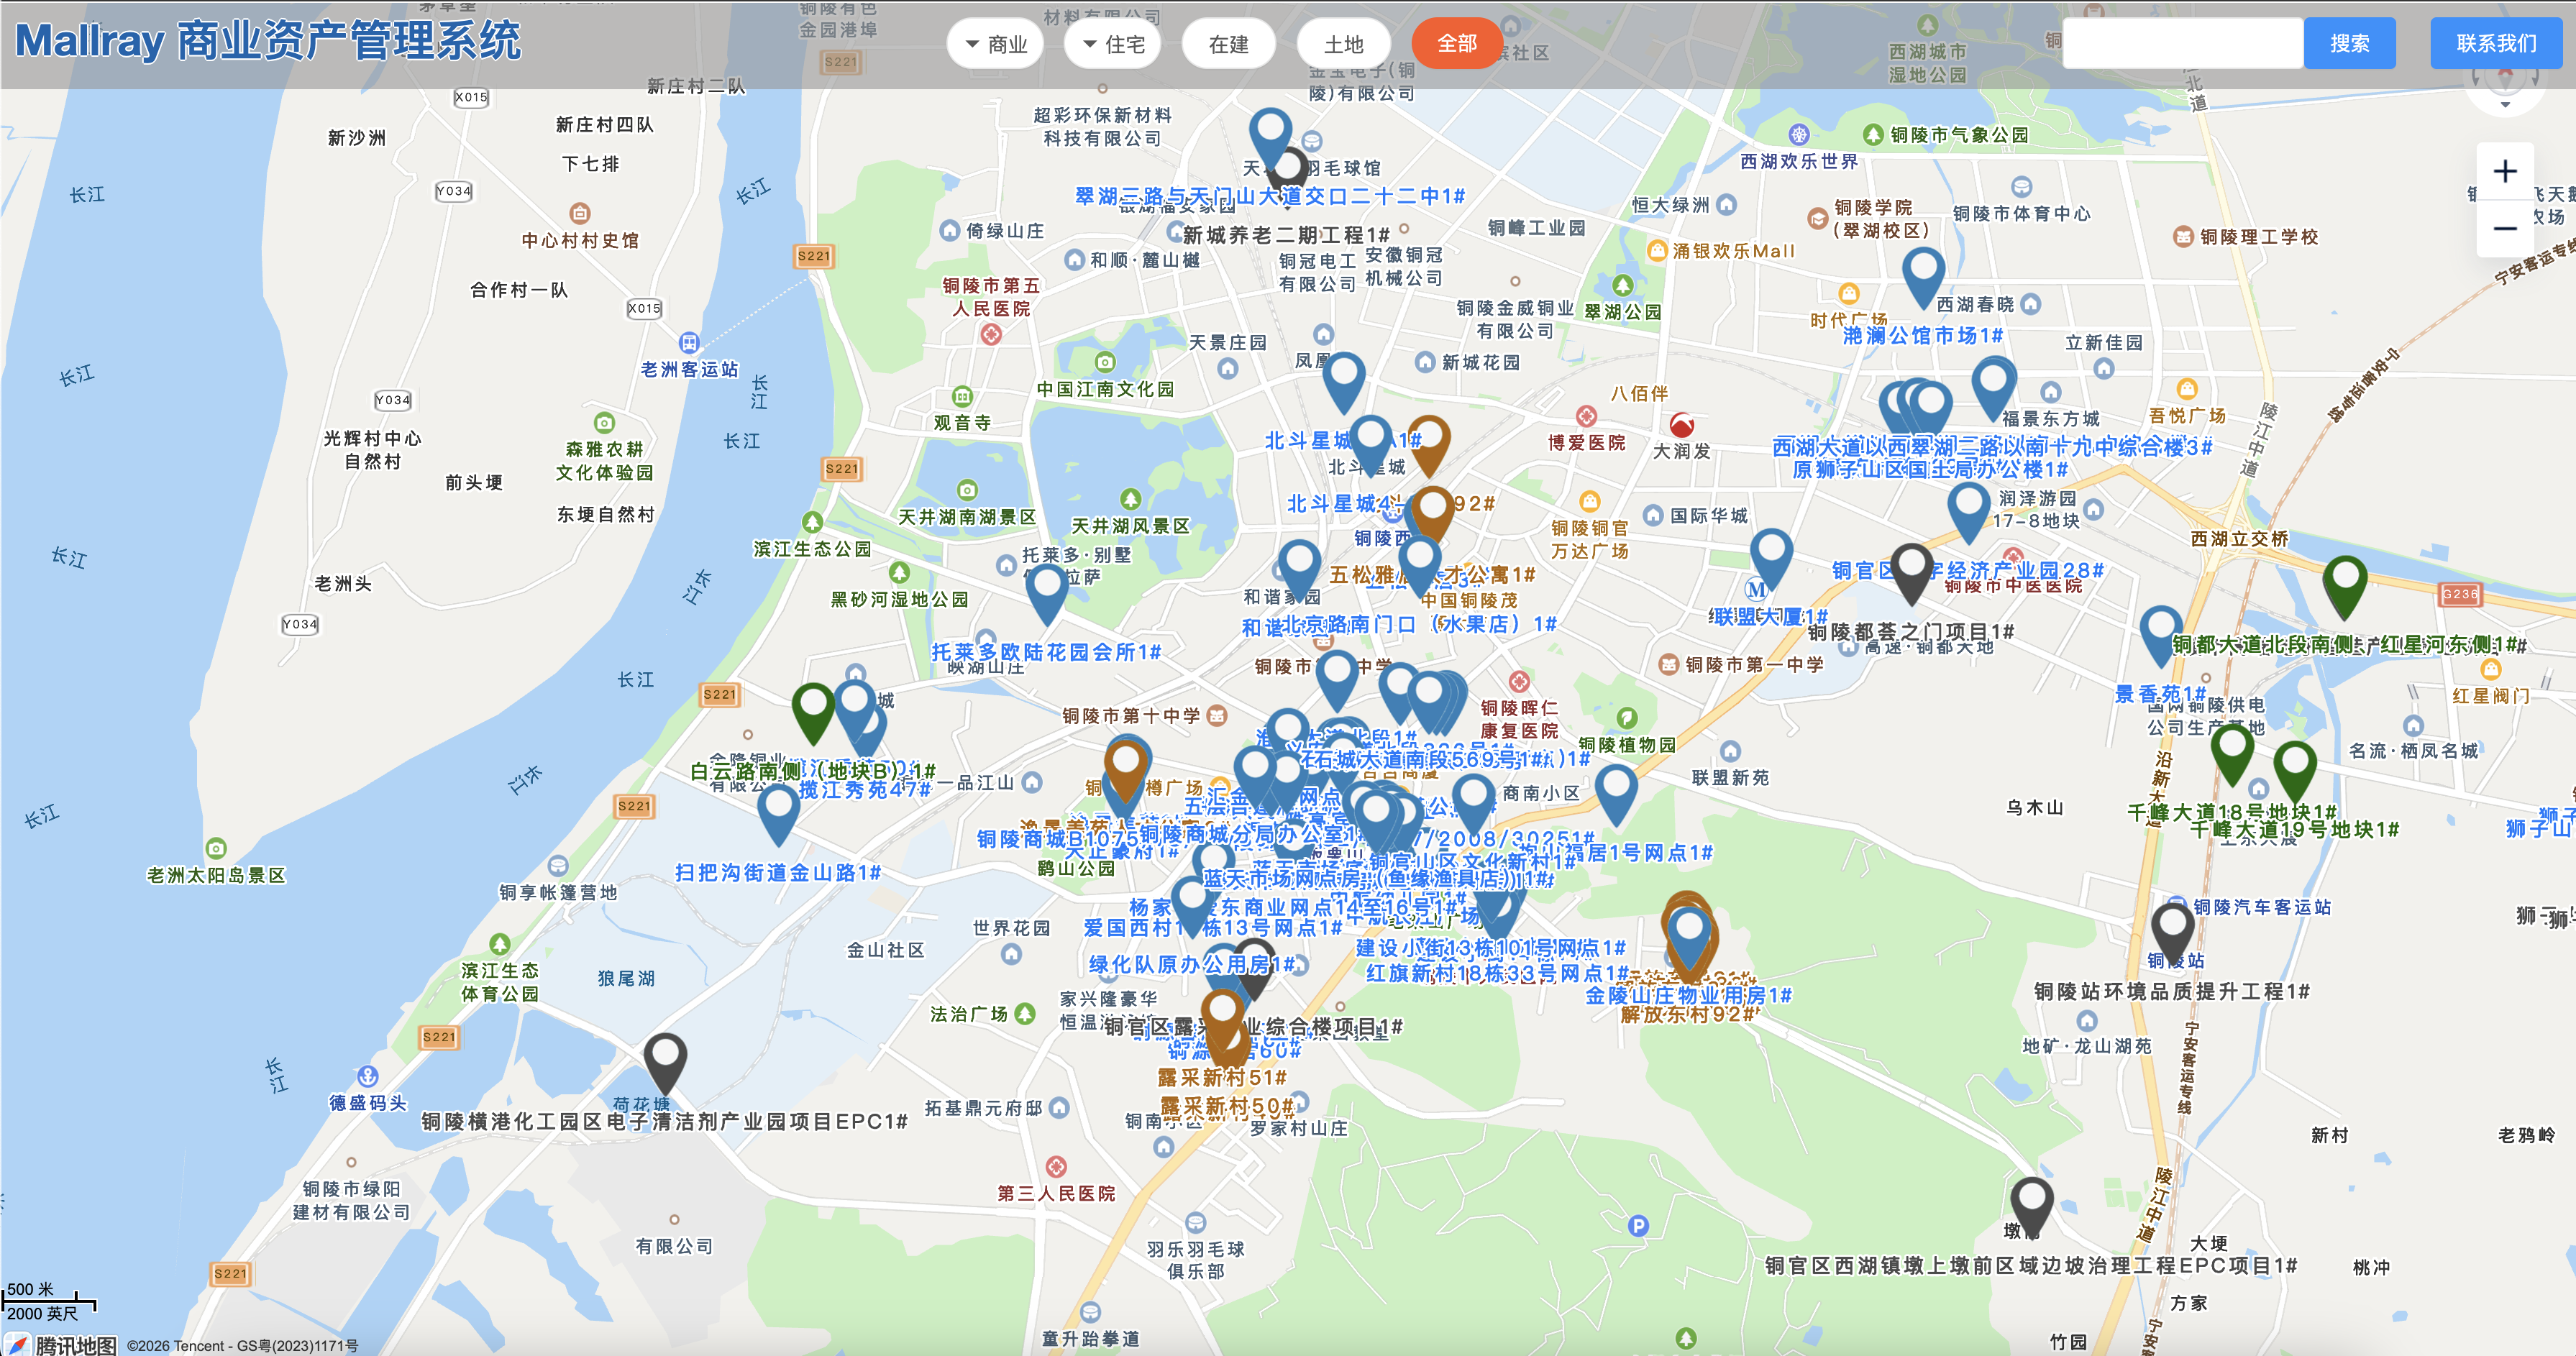Viewport: 2576px width, 1356px height.
Task: Zoom in with the plus button
Action: (2504, 171)
